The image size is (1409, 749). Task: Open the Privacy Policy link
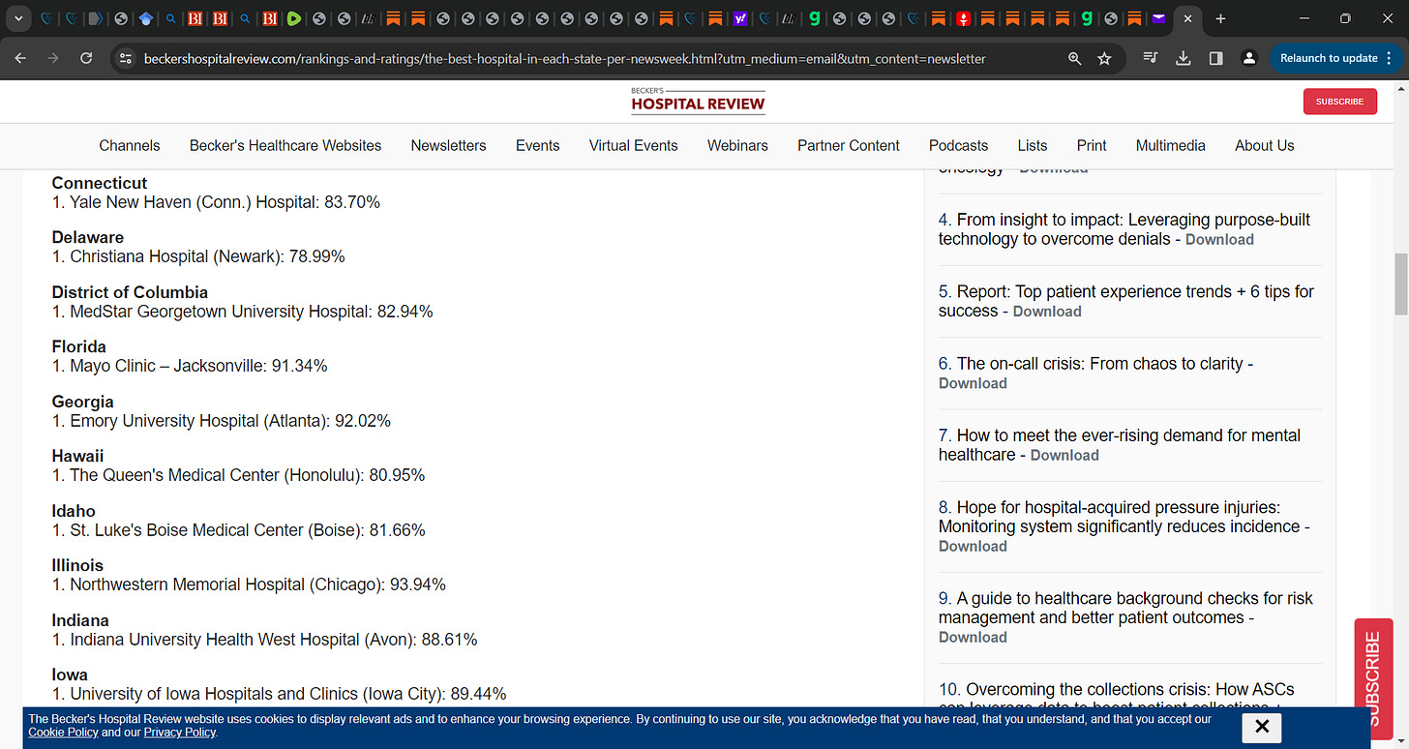pyautogui.click(x=179, y=733)
